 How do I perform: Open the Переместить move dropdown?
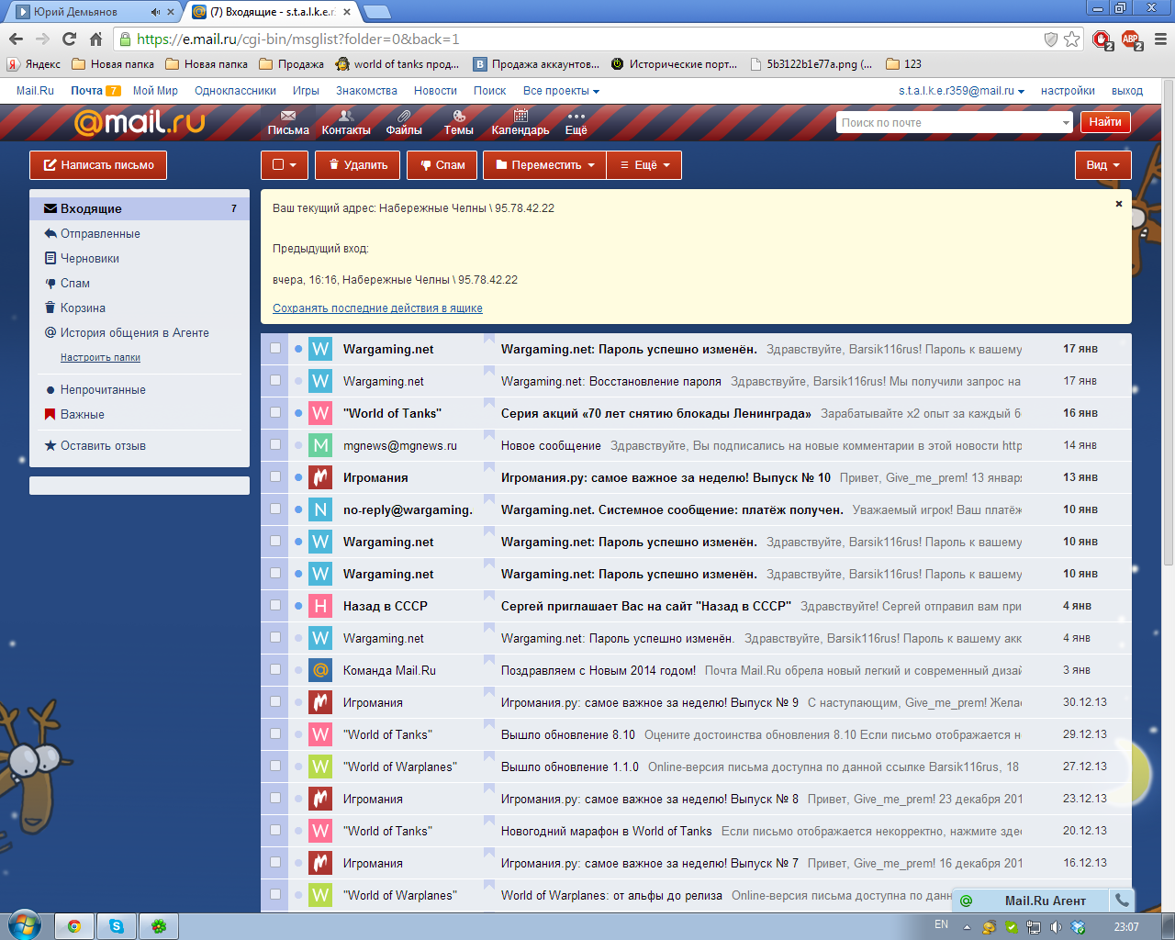544,165
